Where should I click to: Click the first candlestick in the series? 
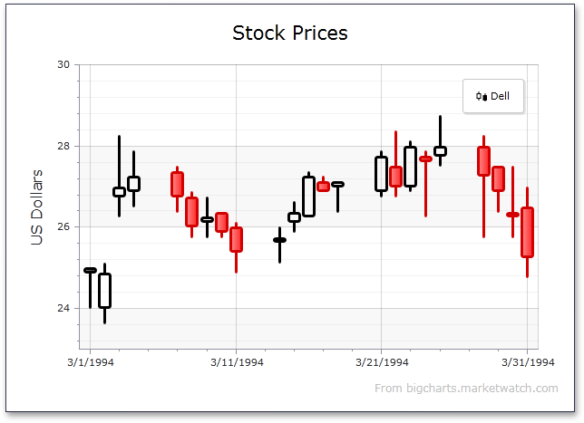[90, 270]
